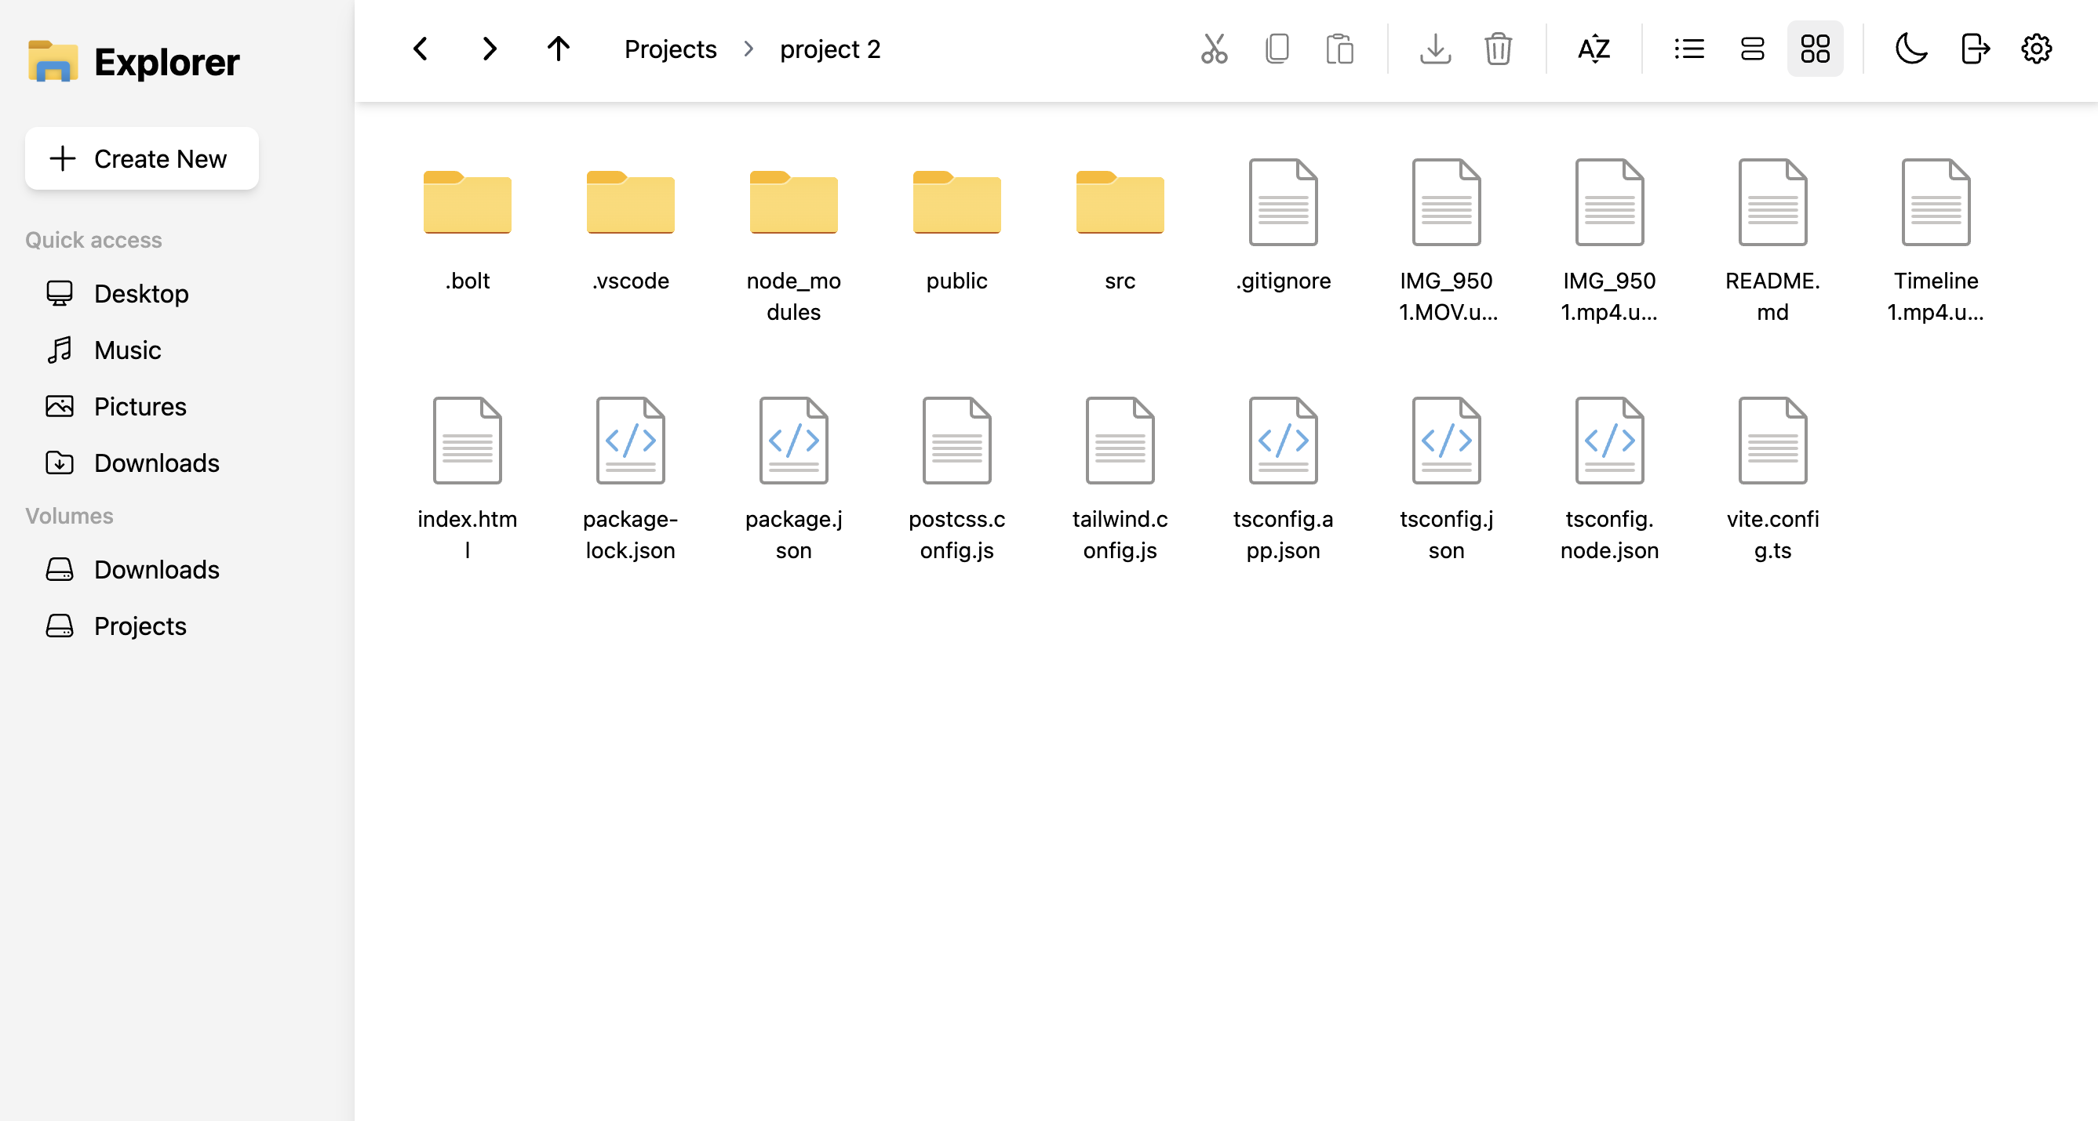Copy files with the copy icon
The image size is (2098, 1121).
point(1277,49)
